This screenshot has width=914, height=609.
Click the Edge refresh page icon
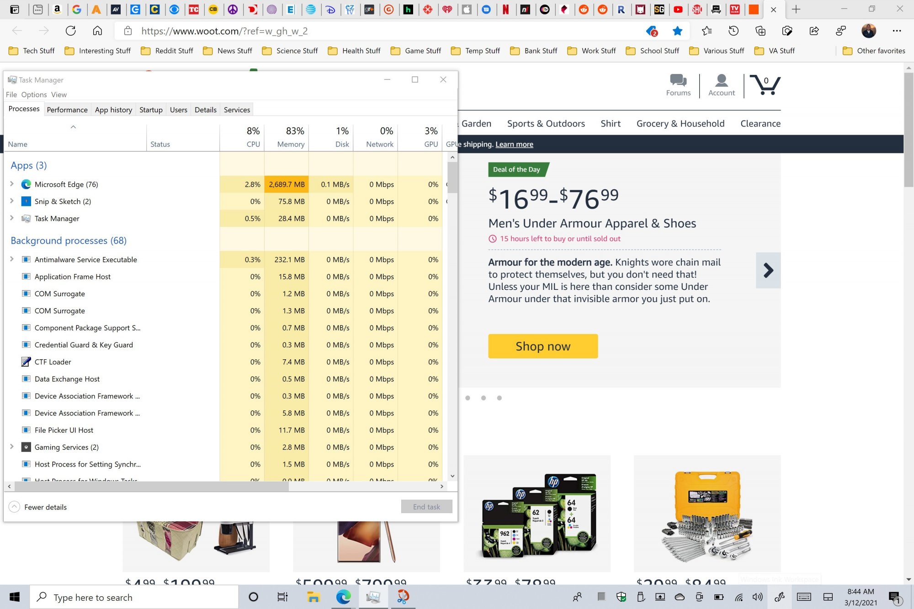click(70, 31)
